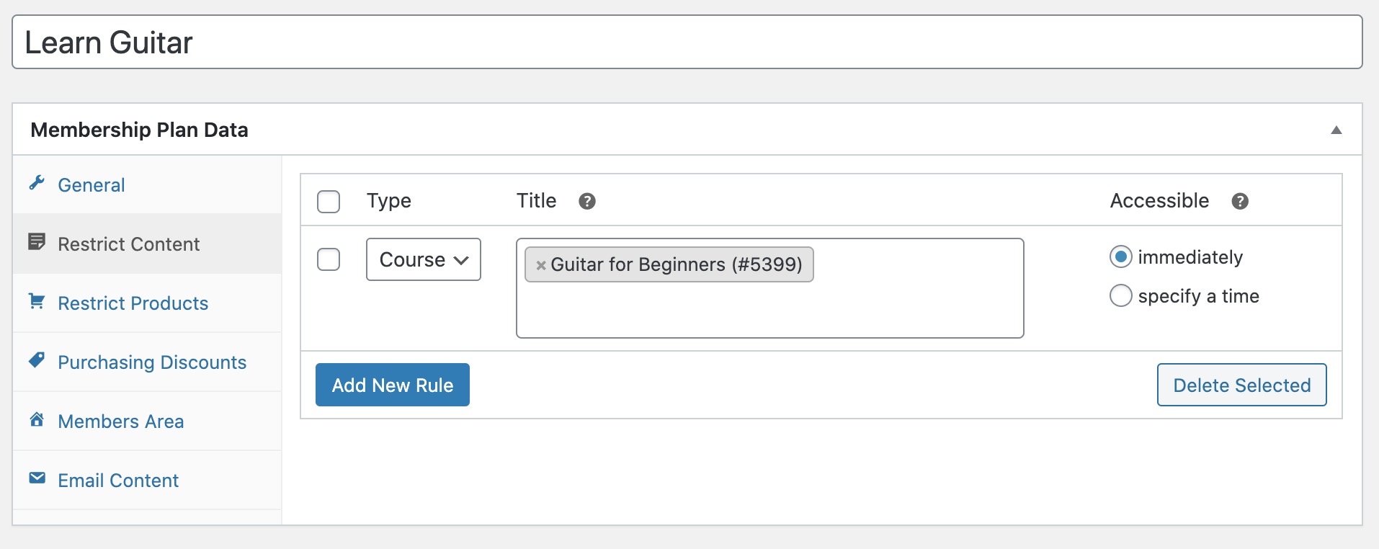Image resolution: width=1379 pixels, height=549 pixels.
Task: Check the checkbox on the Course rule row
Action: pyautogui.click(x=329, y=259)
